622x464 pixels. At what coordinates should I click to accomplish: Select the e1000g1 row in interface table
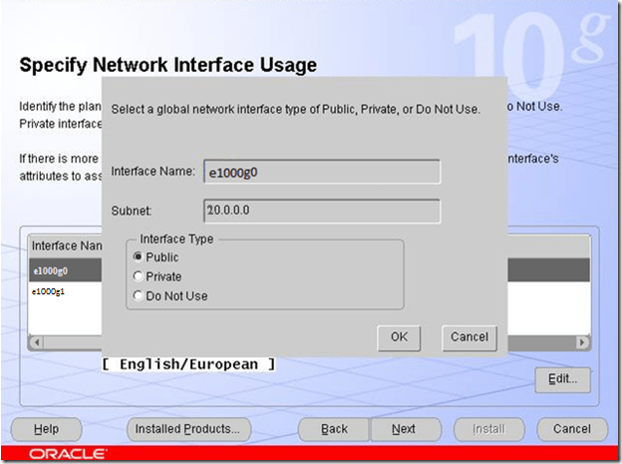point(66,291)
